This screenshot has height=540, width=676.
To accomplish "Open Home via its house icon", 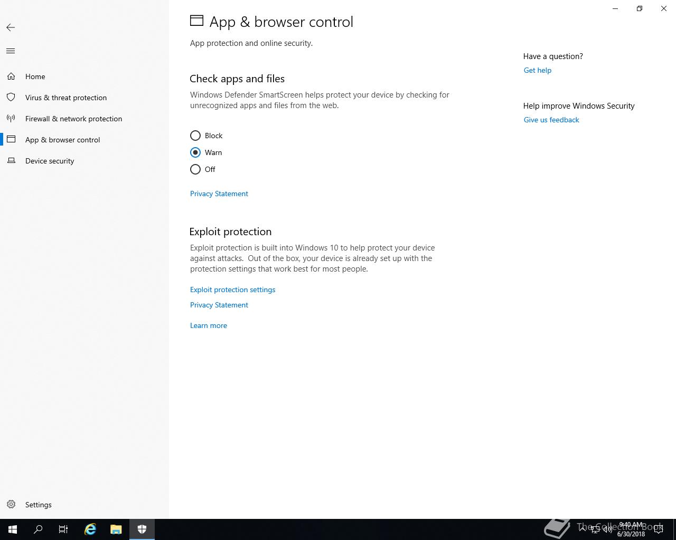I will point(11,76).
